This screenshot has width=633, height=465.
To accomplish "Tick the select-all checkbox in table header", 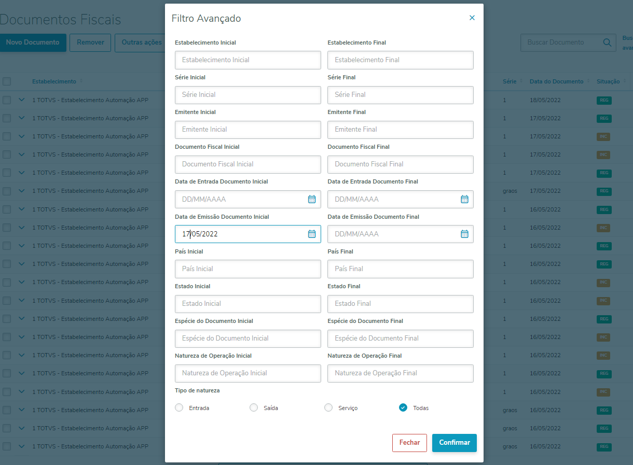I will coord(7,81).
